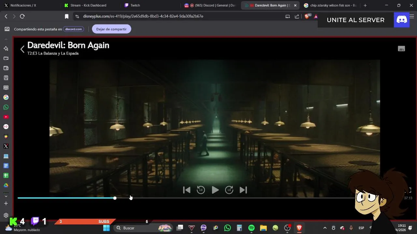The image size is (417, 234).
Task: Open the cast media icon in address bar
Action: click(x=287, y=16)
